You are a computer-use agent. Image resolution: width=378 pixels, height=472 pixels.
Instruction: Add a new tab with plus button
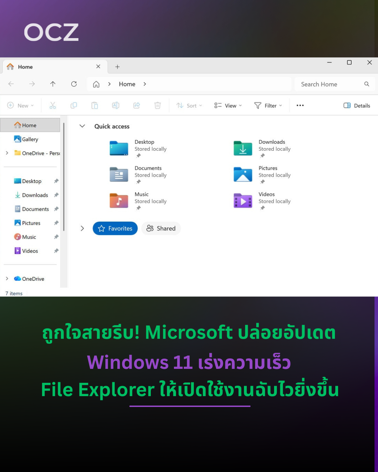(x=118, y=67)
